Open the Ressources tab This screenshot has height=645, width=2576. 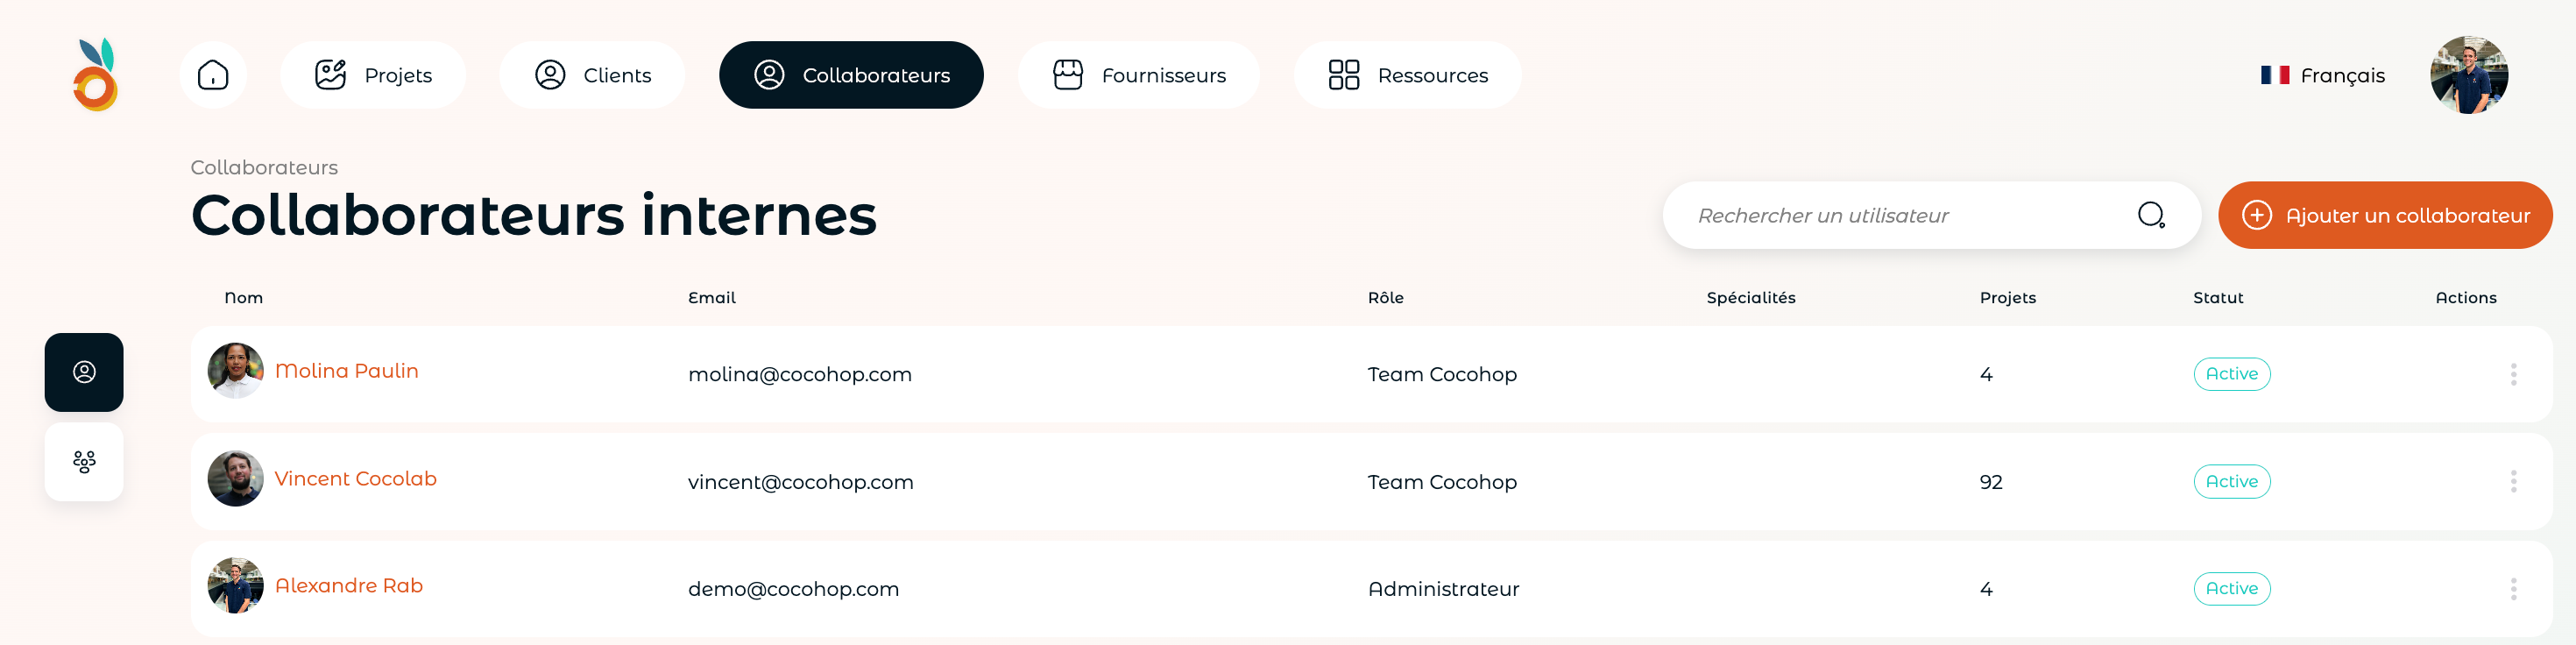1408,75
